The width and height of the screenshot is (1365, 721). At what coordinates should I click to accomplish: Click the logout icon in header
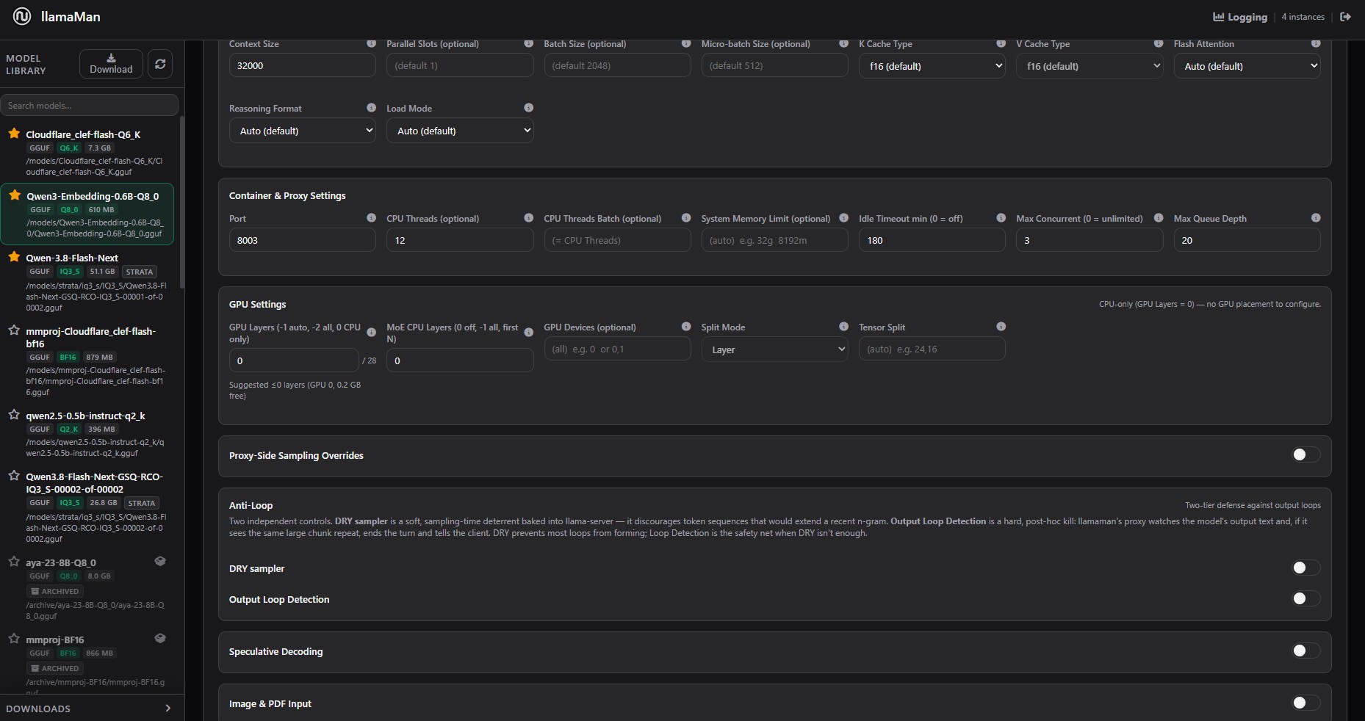click(1345, 16)
